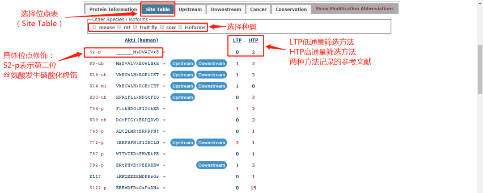The height and width of the screenshot is (193, 483).
Task: Click Downstream button in K14-ub row
Action: 212,75
